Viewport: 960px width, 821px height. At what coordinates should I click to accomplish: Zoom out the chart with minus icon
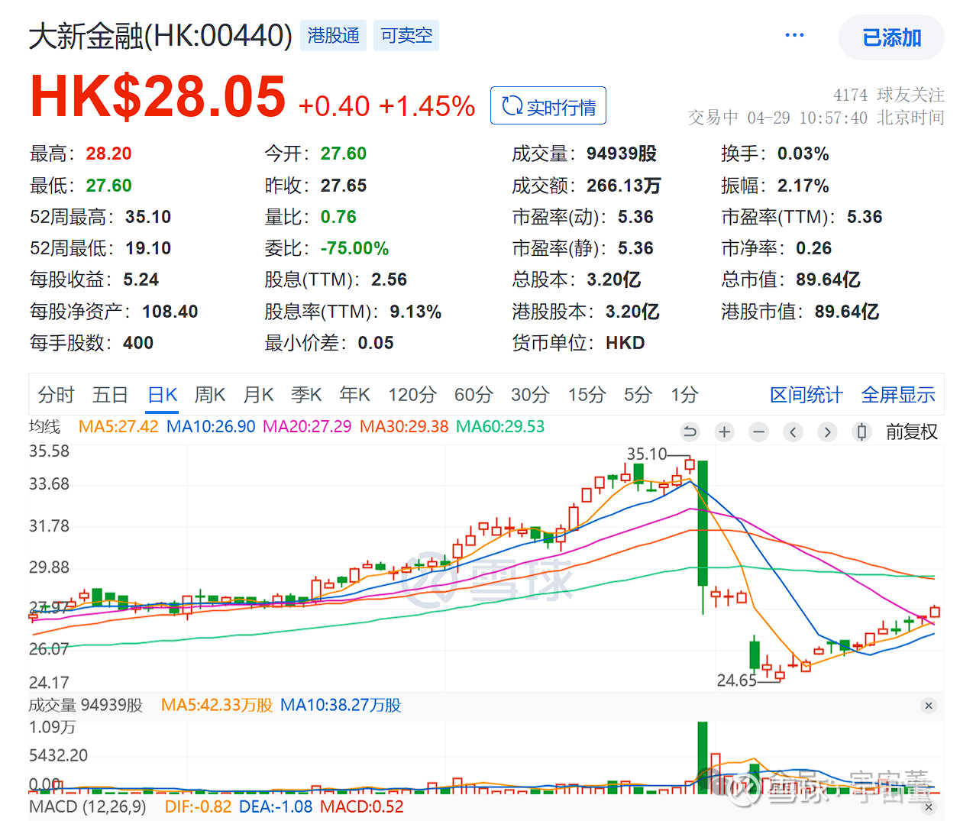pos(758,432)
